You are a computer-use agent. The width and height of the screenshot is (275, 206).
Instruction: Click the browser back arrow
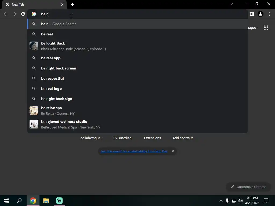[x=6, y=14]
